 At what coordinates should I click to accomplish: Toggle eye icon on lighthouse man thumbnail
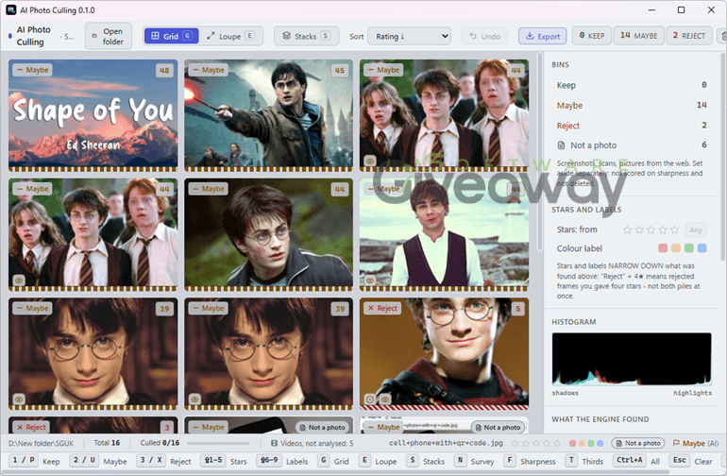point(370,280)
